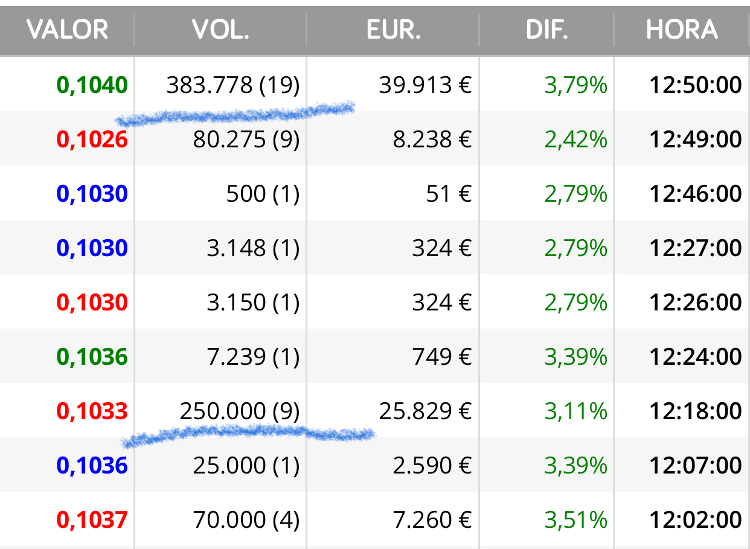
Task: Click the HORA column header
Action: pos(682,30)
